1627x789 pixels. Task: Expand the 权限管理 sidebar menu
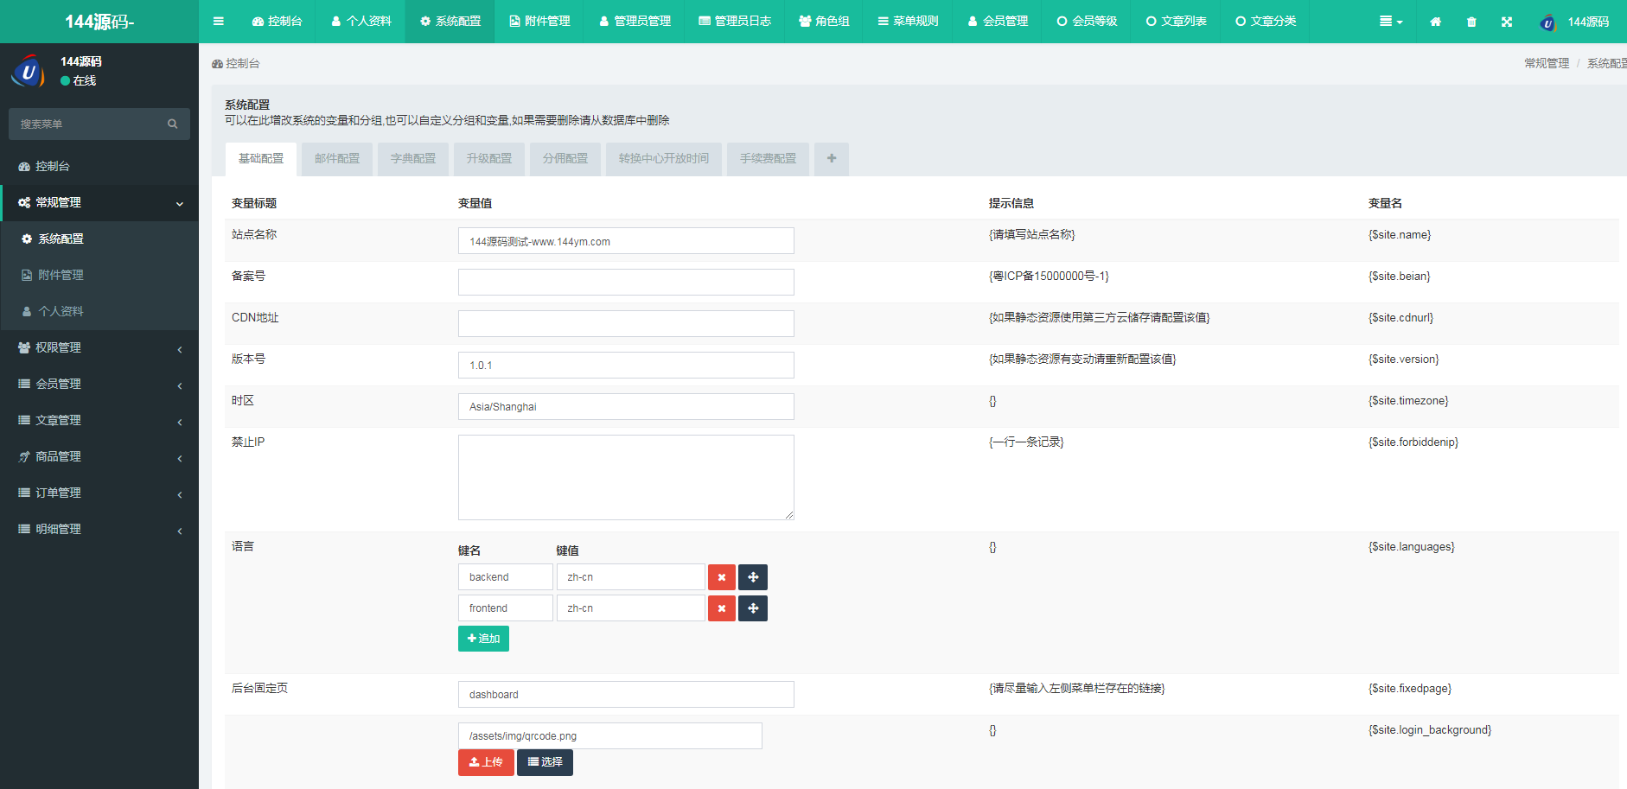pyautogui.click(x=99, y=348)
